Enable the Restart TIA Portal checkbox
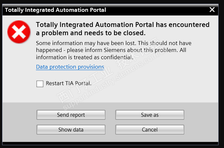 [40, 84]
